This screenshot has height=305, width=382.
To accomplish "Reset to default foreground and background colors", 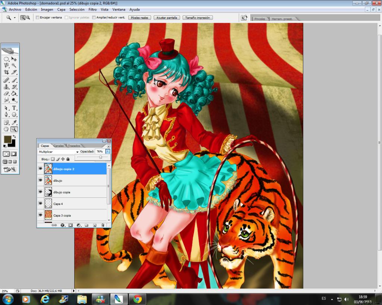I will click(x=4, y=146).
